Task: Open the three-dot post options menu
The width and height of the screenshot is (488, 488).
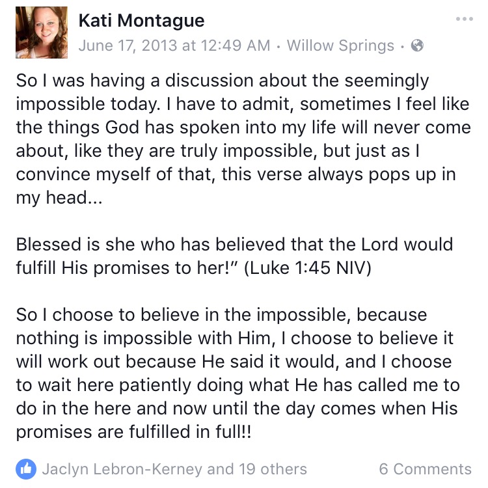Action: coord(464,19)
